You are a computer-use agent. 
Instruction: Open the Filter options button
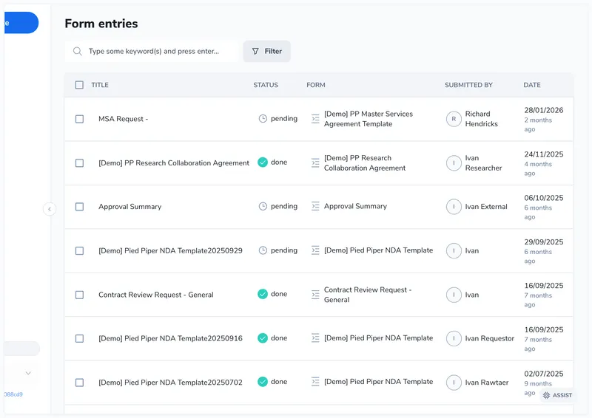pyautogui.click(x=266, y=51)
